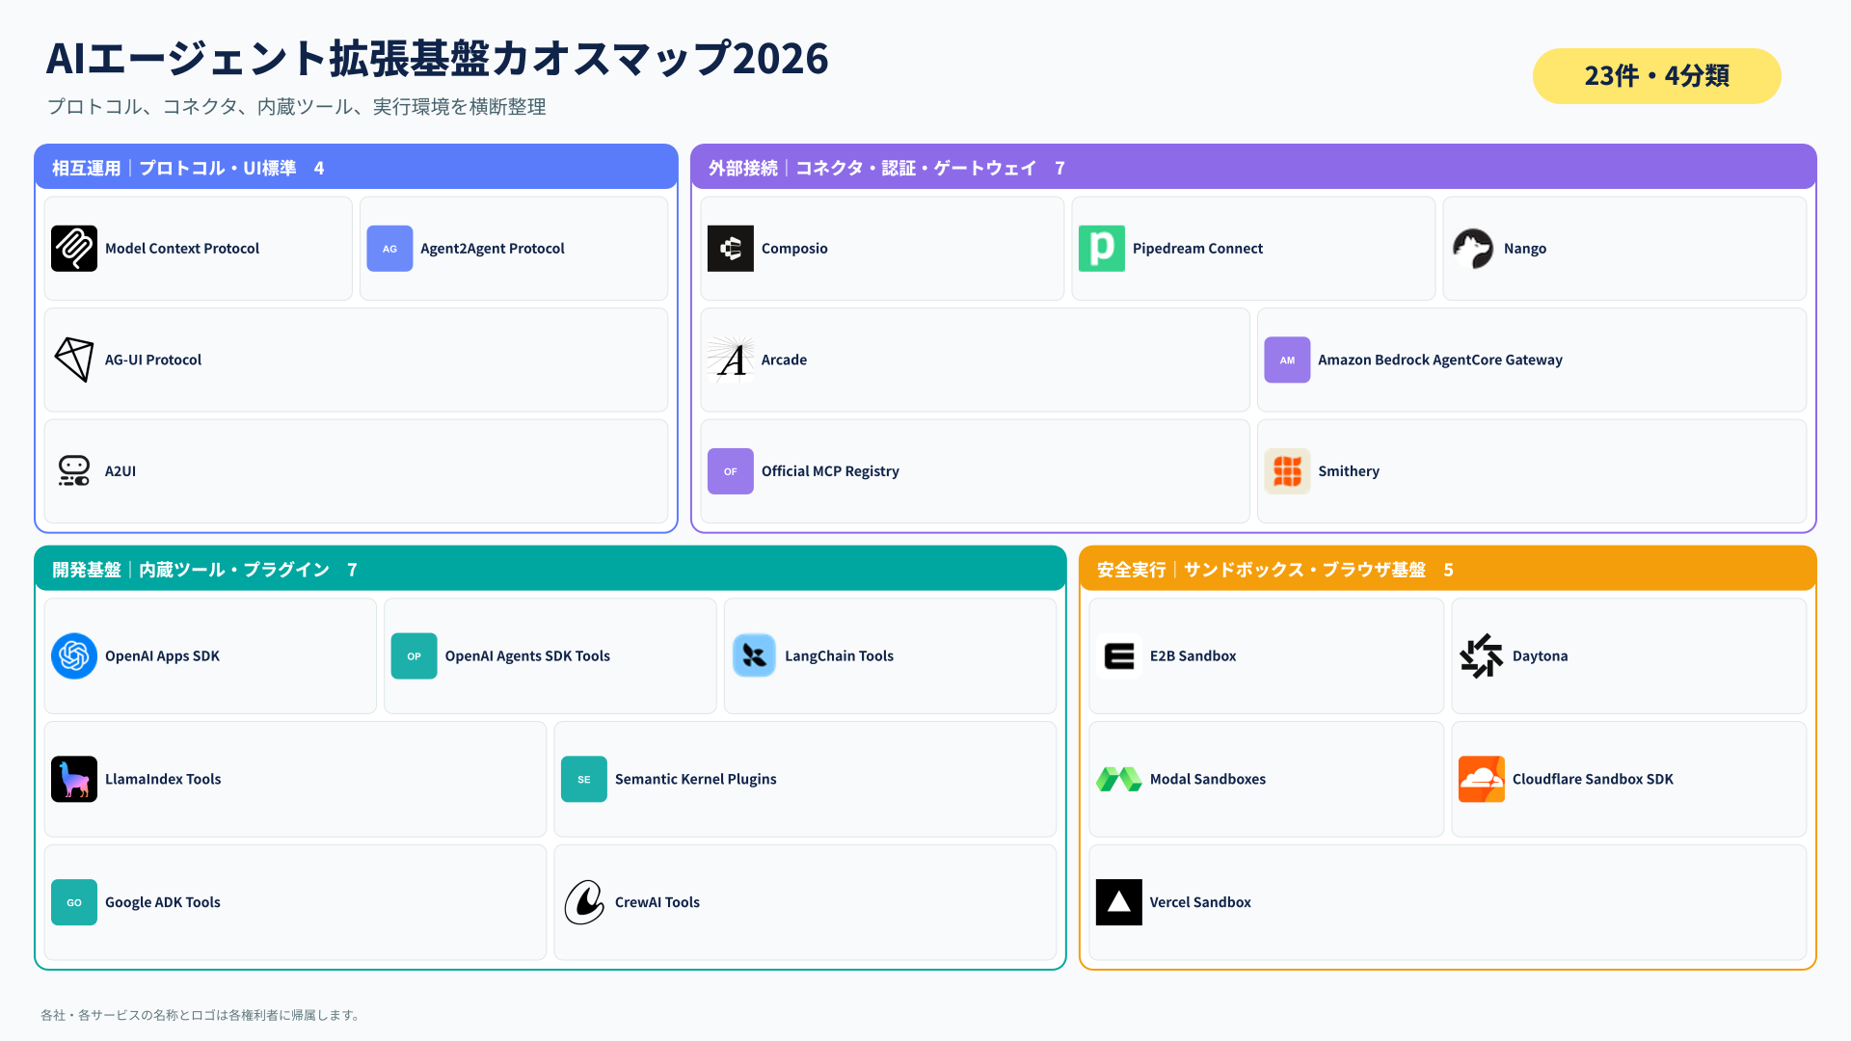
Task: Select the teal built-in tools and plugins header
Action: (550, 570)
